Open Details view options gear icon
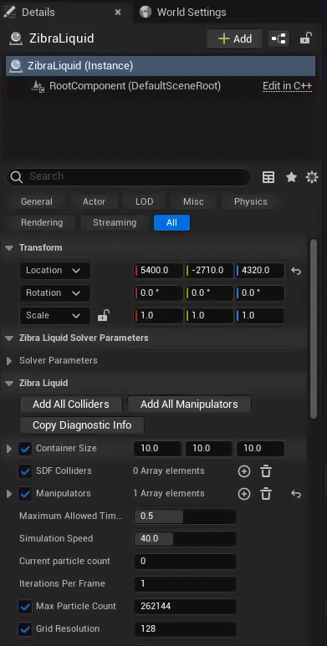This screenshot has height=646, width=327. coord(312,177)
